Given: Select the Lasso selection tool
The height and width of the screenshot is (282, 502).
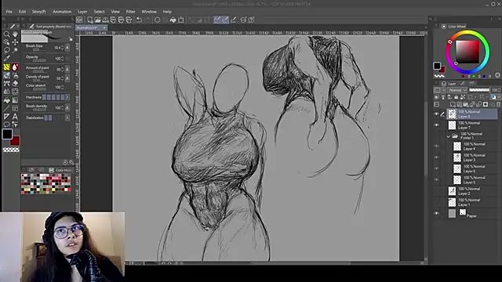Looking at the screenshot, I should coord(6,50).
